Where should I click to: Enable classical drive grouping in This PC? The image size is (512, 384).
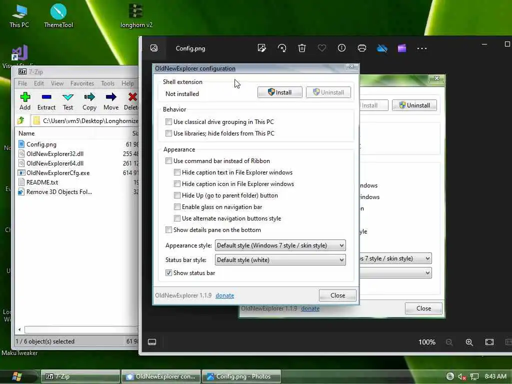pos(168,122)
